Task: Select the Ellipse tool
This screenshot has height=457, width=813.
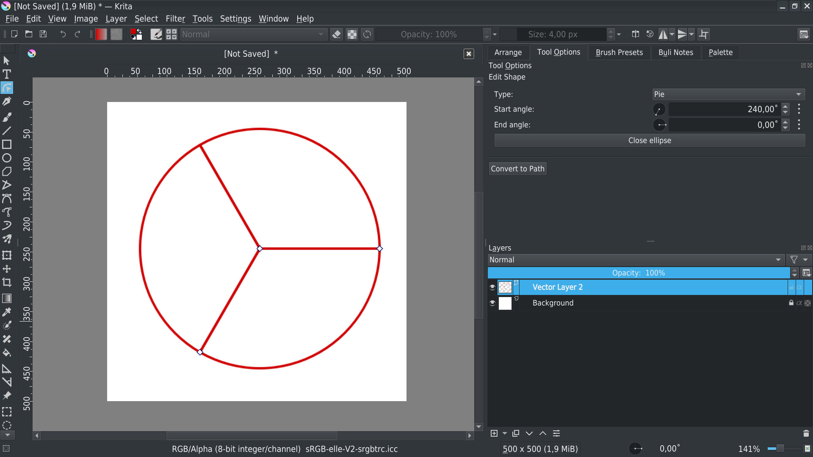Action: 7,158
